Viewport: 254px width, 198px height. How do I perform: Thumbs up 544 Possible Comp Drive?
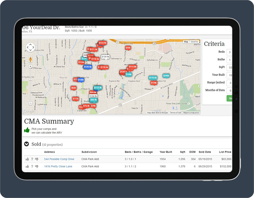pyautogui.click(x=27, y=159)
